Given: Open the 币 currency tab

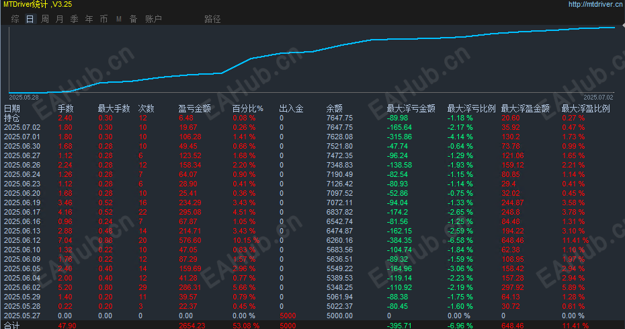Looking at the screenshot, I should (x=103, y=19).
